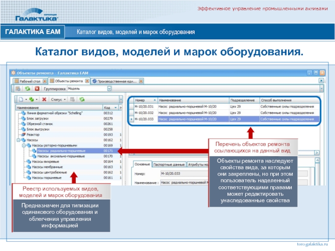
Task: Click the red cancel icon beside Группировка
Action: click(37, 89)
